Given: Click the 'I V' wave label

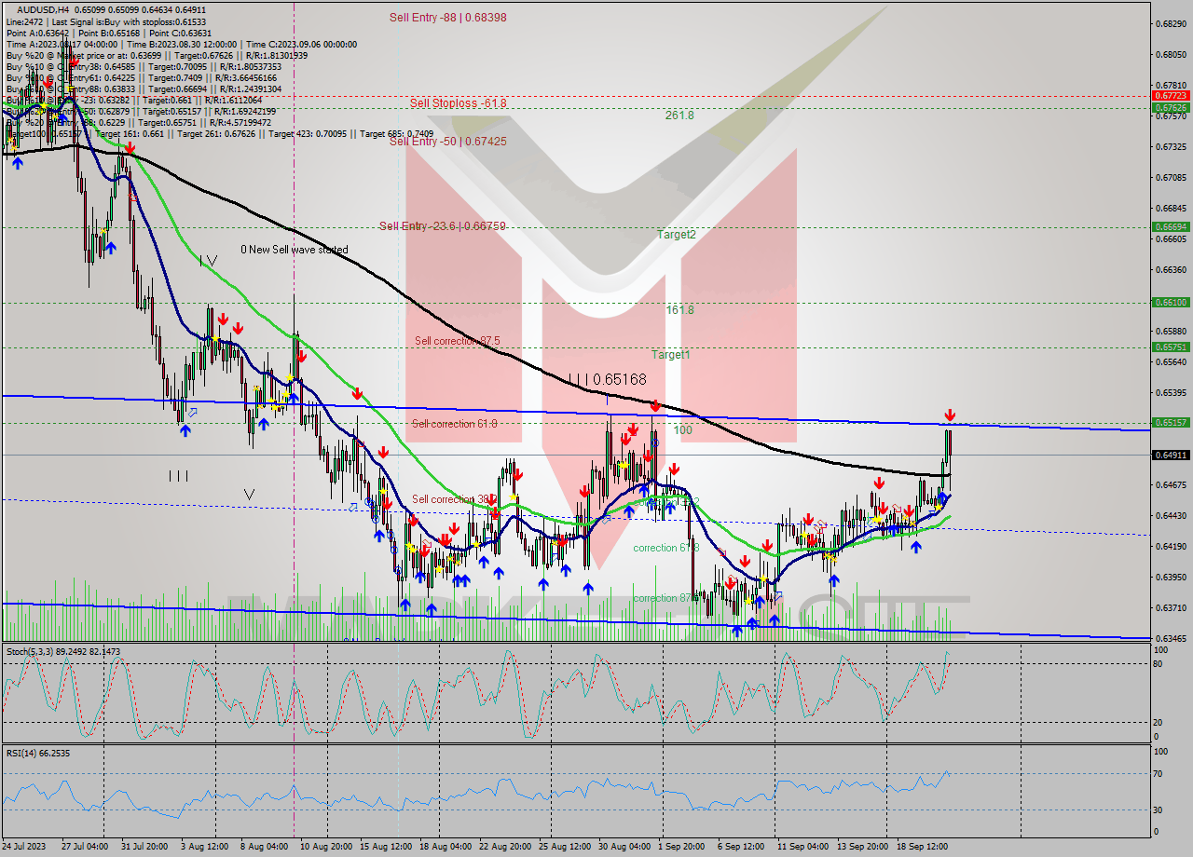Looking at the screenshot, I should tap(208, 262).
